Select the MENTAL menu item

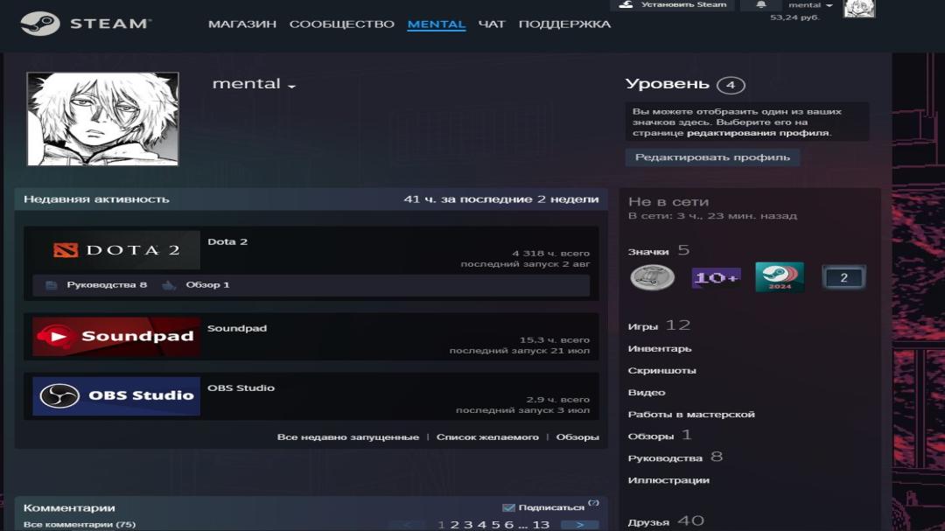pyautogui.click(x=437, y=24)
